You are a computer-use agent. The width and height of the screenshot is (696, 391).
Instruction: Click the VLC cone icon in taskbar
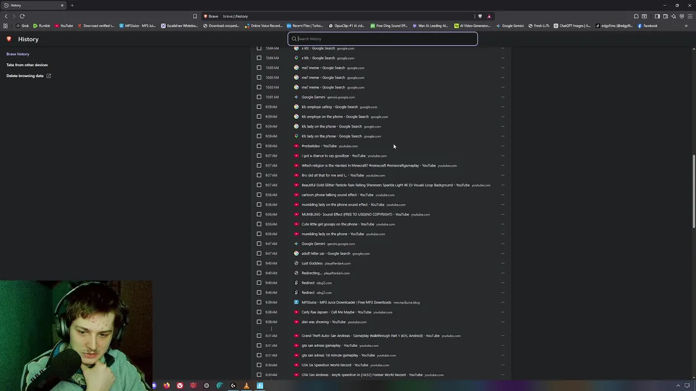click(x=246, y=386)
